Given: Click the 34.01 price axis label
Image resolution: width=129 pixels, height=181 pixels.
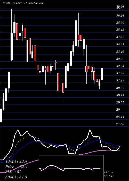Looking at the screenshot, I should (120, 44).
